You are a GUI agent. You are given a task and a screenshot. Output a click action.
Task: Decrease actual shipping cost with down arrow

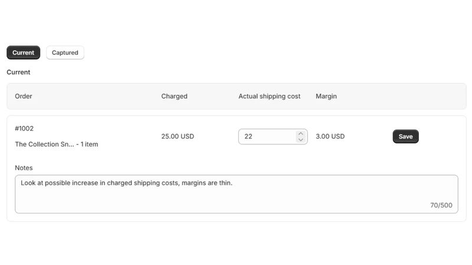300,140
